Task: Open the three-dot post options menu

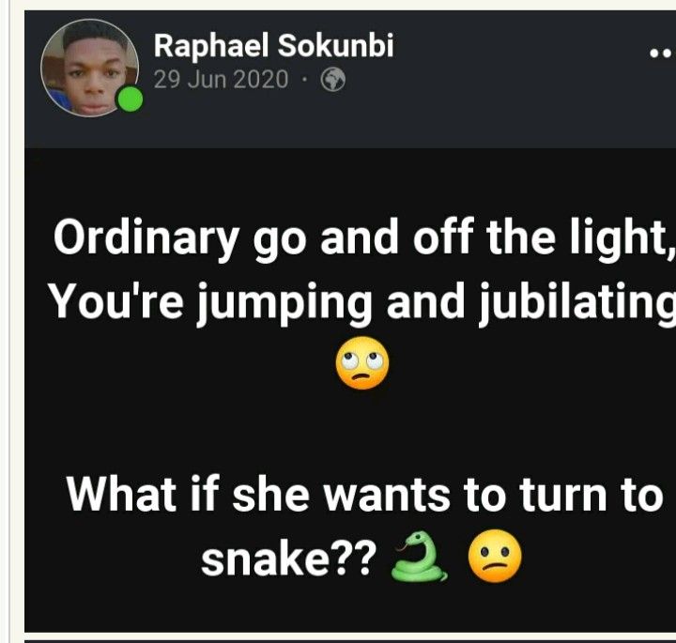Action: click(x=662, y=54)
